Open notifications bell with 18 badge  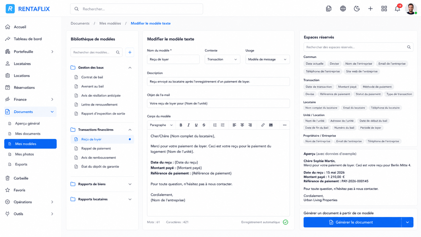(x=397, y=9)
